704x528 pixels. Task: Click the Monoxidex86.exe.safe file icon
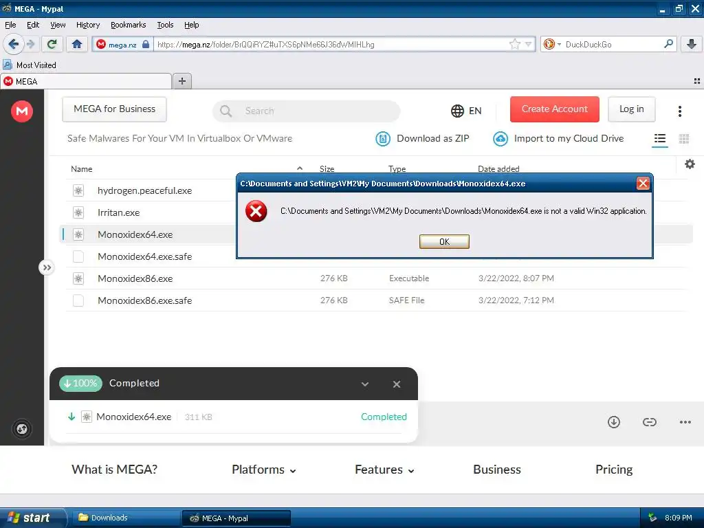coord(78,300)
